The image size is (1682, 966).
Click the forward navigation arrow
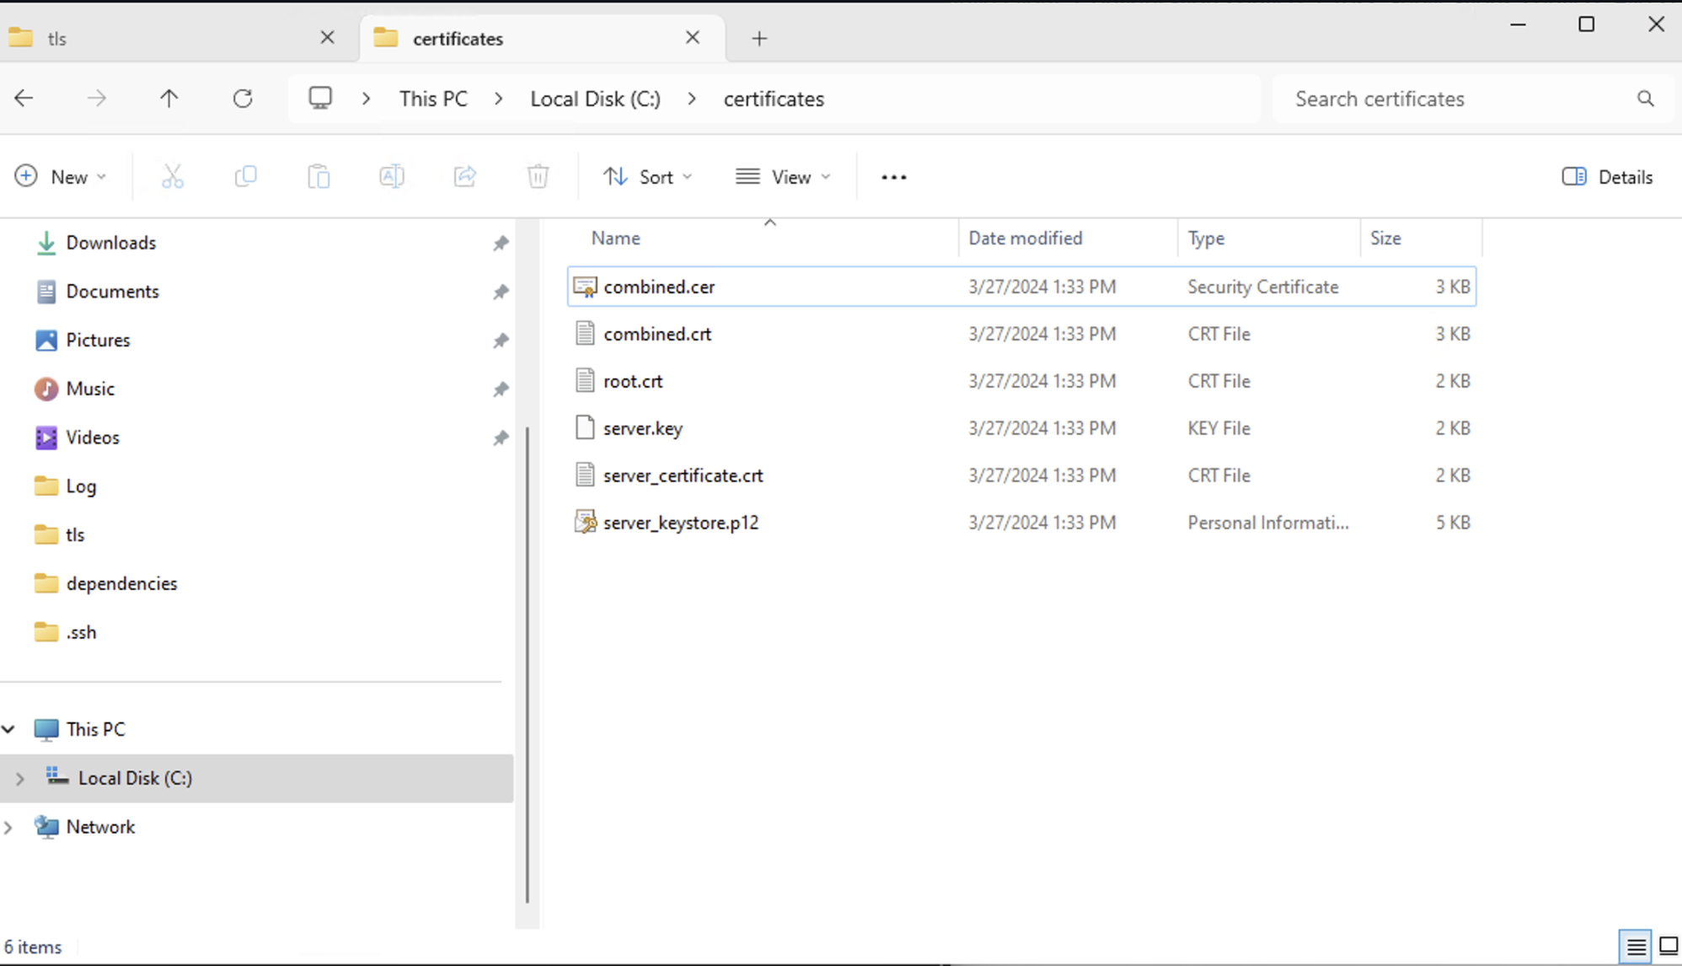[97, 99]
